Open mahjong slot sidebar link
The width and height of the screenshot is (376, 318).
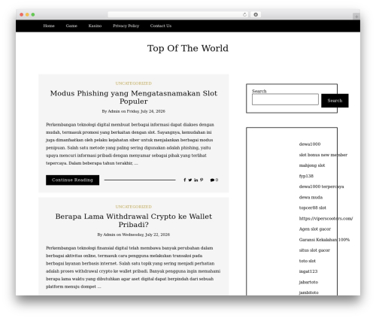pyautogui.click(x=312, y=165)
